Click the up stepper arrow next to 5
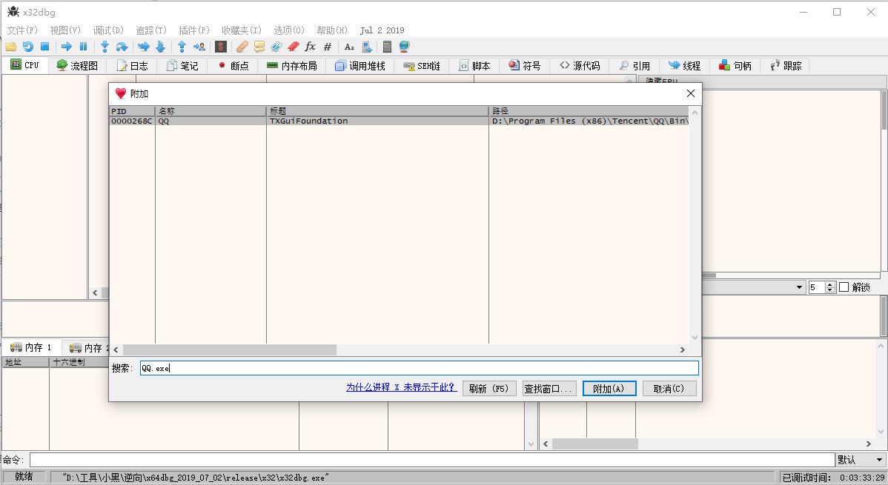This screenshot has height=485, width=888. tap(830, 284)
